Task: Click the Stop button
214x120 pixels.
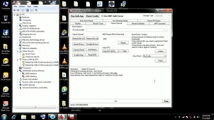Action: coord(166,101)
